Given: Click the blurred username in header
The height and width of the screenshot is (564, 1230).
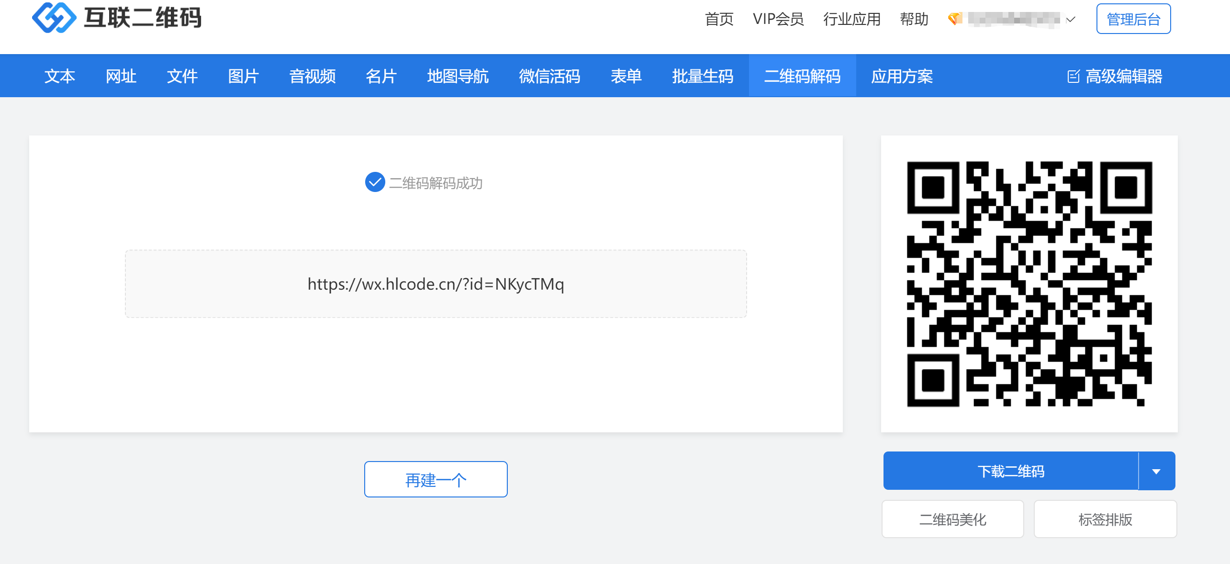Looking at the screenshot, I should point(1014,19).
